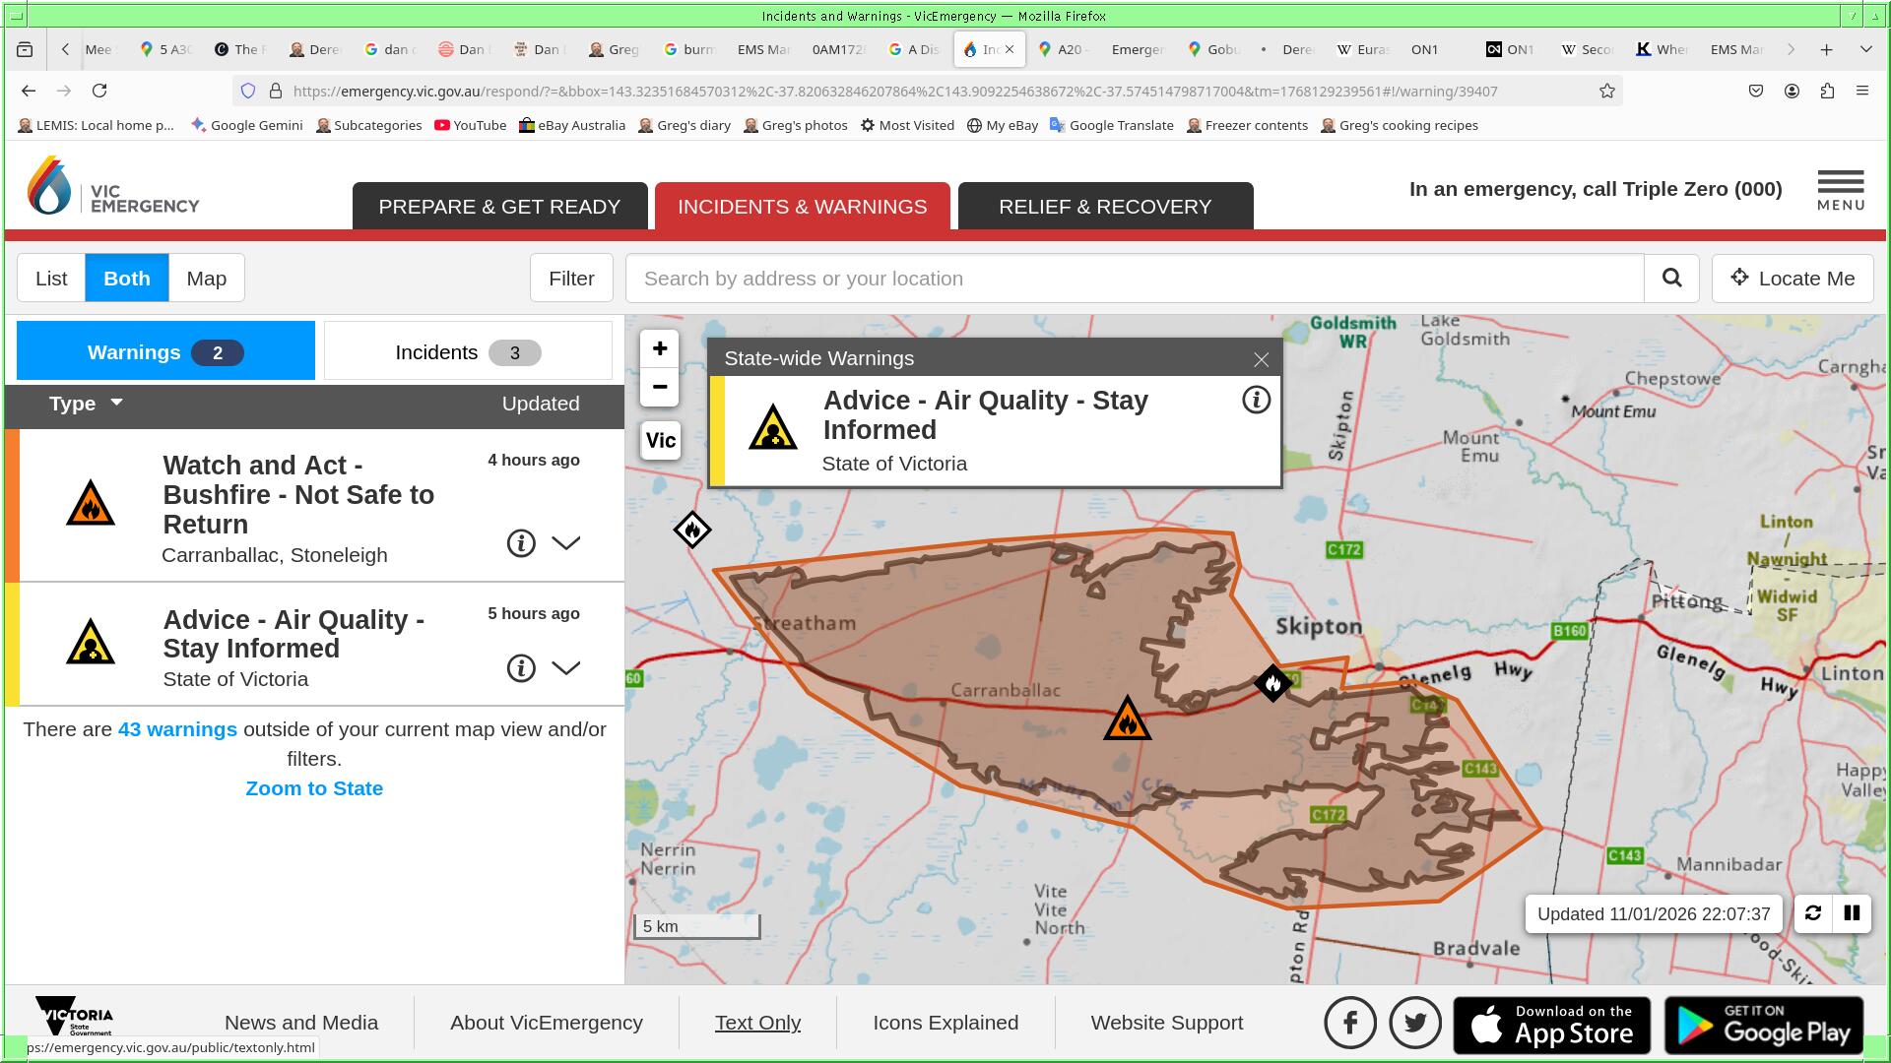The image size is (1891, 1063).
Task: Click the black fire incident marker near Skipton
Action: pyautogui.click(x=1272, y=683)
